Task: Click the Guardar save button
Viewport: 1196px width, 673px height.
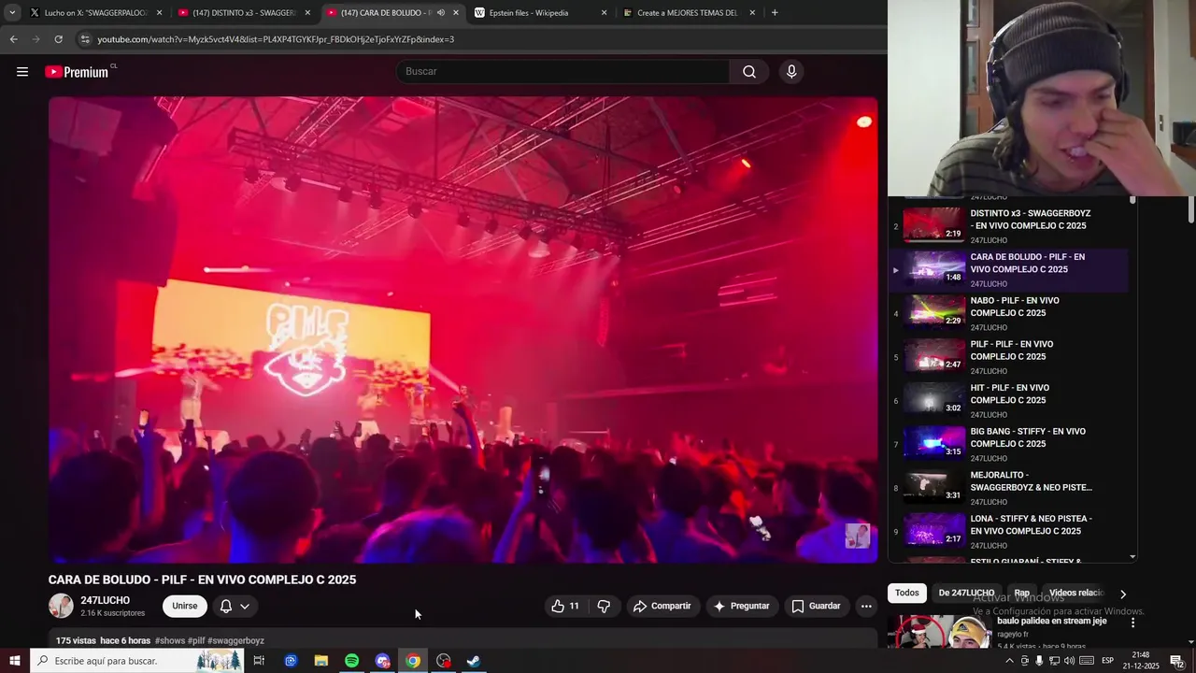Action: click(x=817, y=606)
